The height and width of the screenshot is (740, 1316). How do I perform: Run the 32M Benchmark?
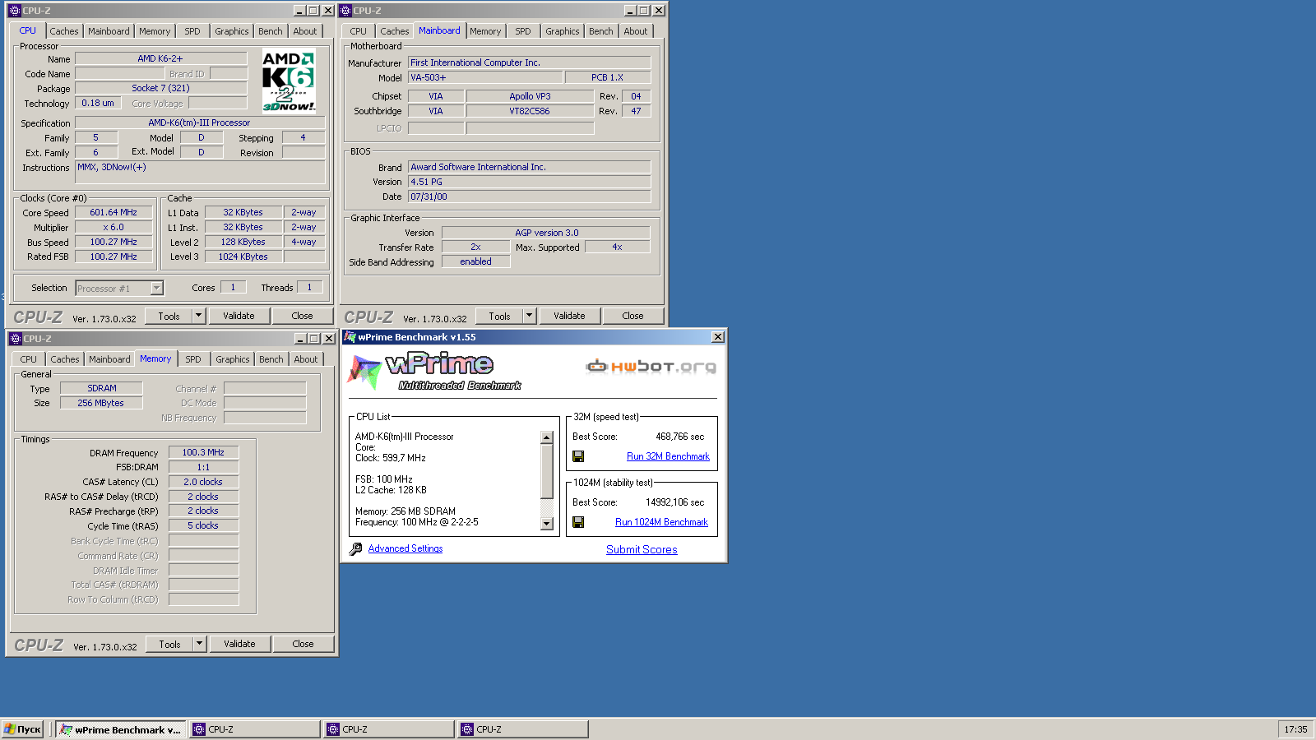(668, 456)
